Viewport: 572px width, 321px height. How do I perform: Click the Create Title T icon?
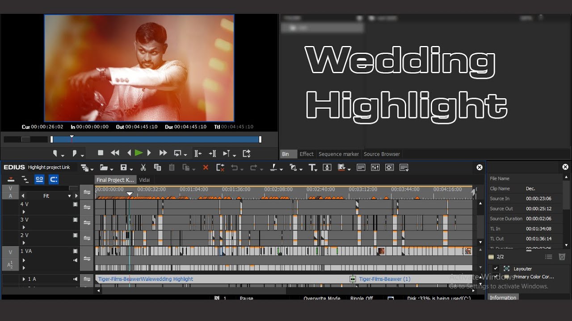[x=312, y=168]
